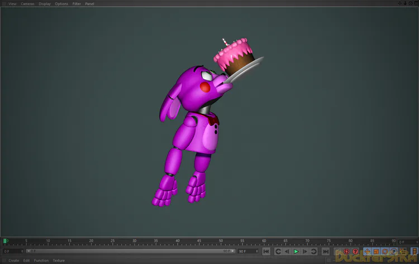Viewport: 419px width, 264px height.
Task: Open the Cameras menu
Action: [27, 4]
